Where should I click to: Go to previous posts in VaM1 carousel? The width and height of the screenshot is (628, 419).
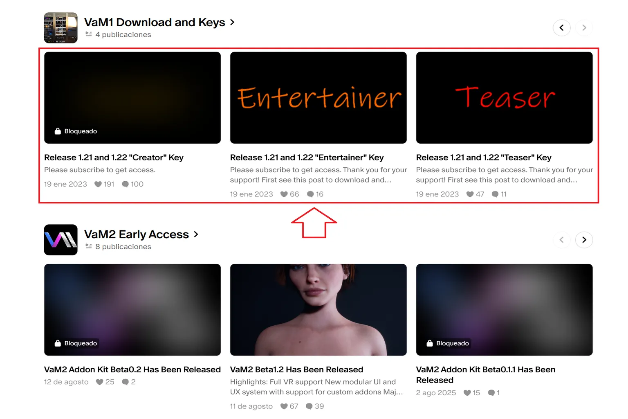click(x=562, y=28)
